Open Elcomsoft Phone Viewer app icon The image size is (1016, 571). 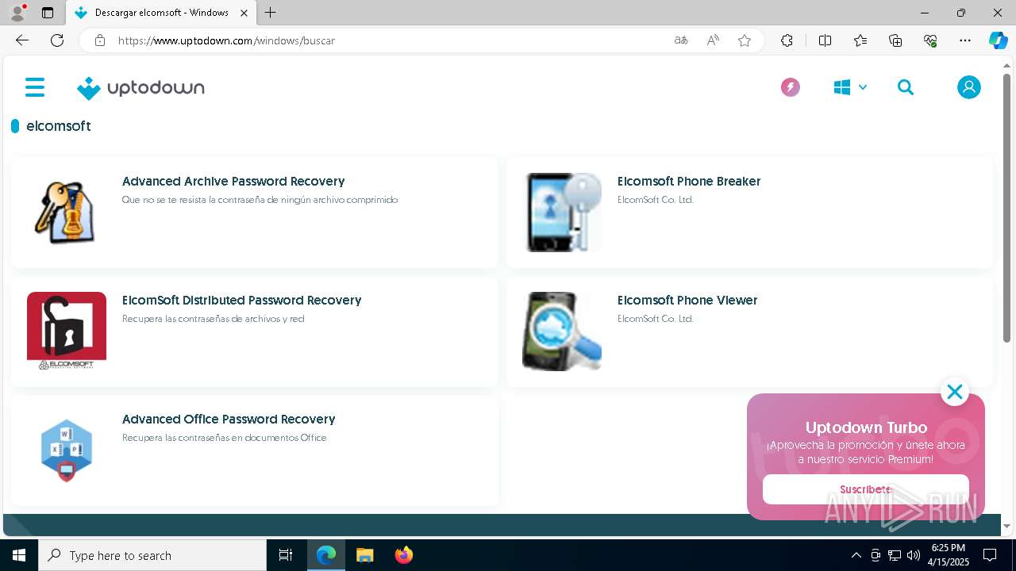[x=562, y=331]
